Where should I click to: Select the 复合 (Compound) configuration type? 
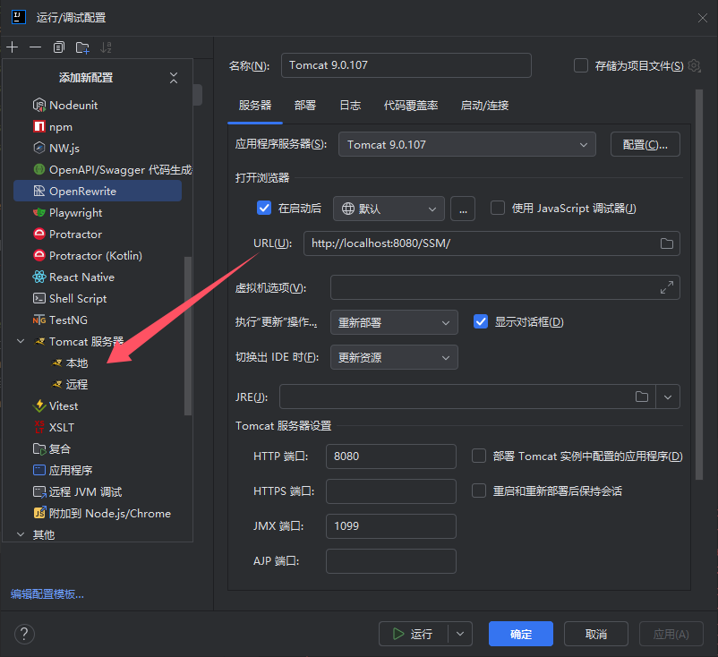(x=98, y=448)
